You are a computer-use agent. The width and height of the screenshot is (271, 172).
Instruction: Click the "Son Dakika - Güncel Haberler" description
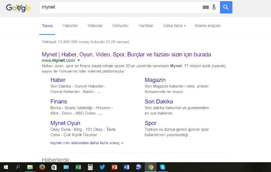click(x=78, y=89)
